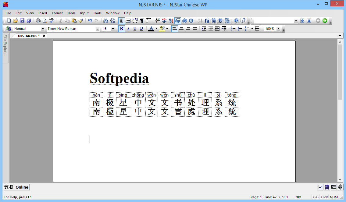Click the What's This pointer help icon
The width and height of the screenshot is (346, 202).
tap(243, 21)
